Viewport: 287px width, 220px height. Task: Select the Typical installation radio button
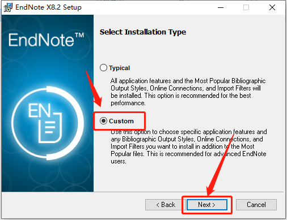coord(103,68)
